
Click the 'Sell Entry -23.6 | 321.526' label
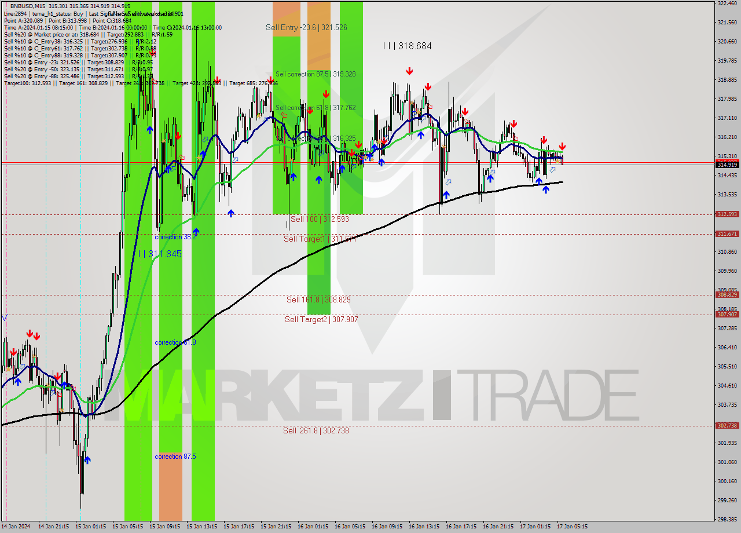(x=306, y=27)
